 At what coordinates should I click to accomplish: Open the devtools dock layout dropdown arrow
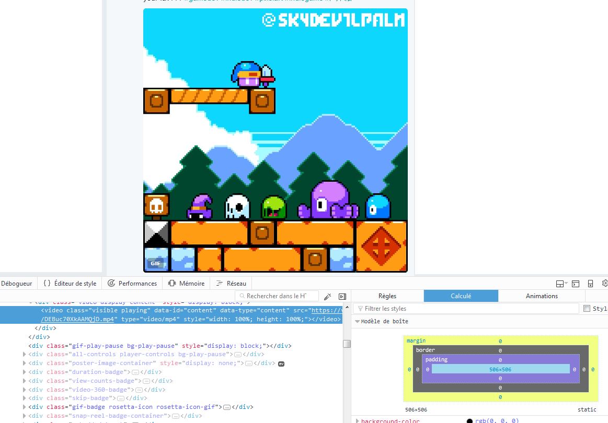click(566, 283)
